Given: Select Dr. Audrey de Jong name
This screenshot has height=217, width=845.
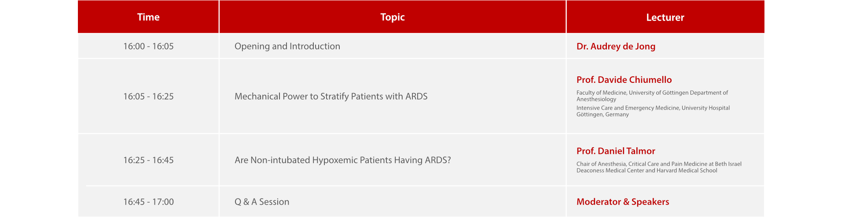Looking at the screenshot, I should tap(616, 46).
